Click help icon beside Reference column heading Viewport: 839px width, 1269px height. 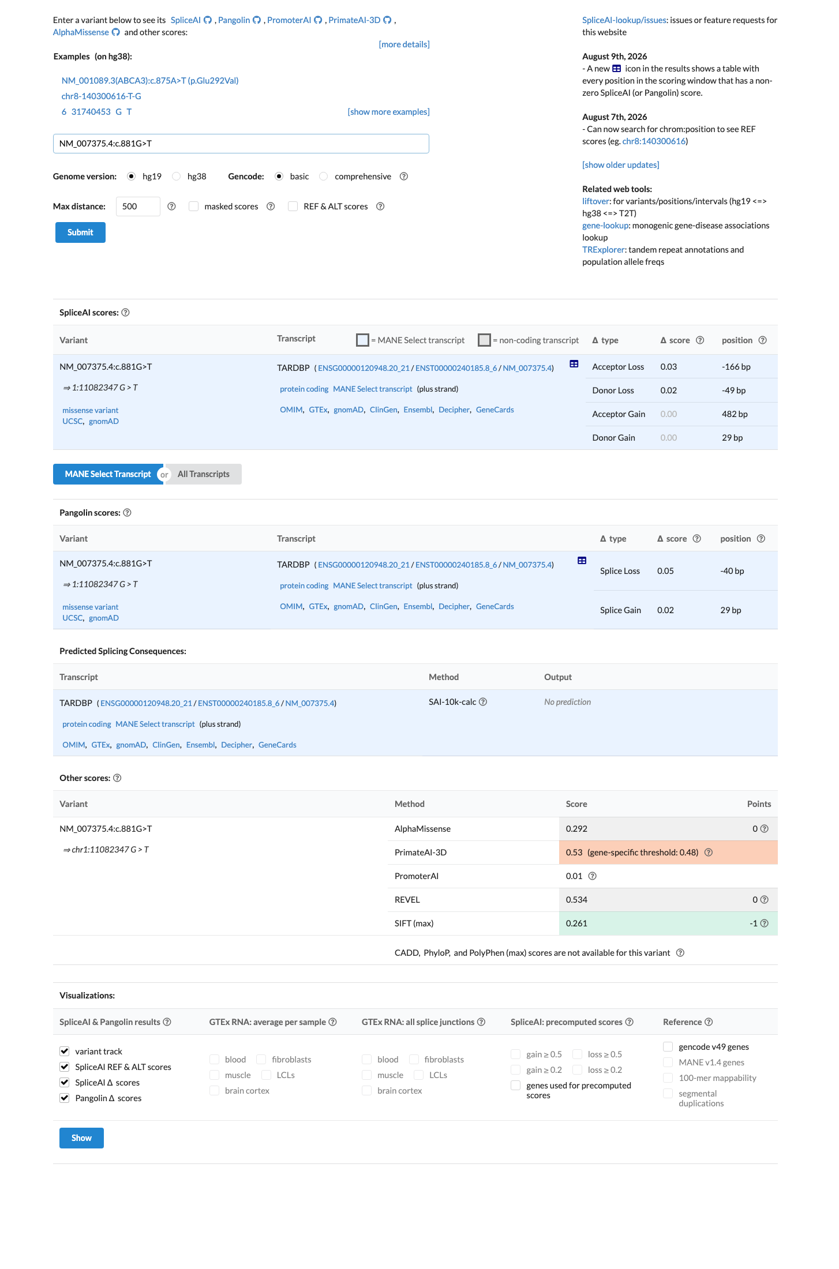click(709, 1022)
